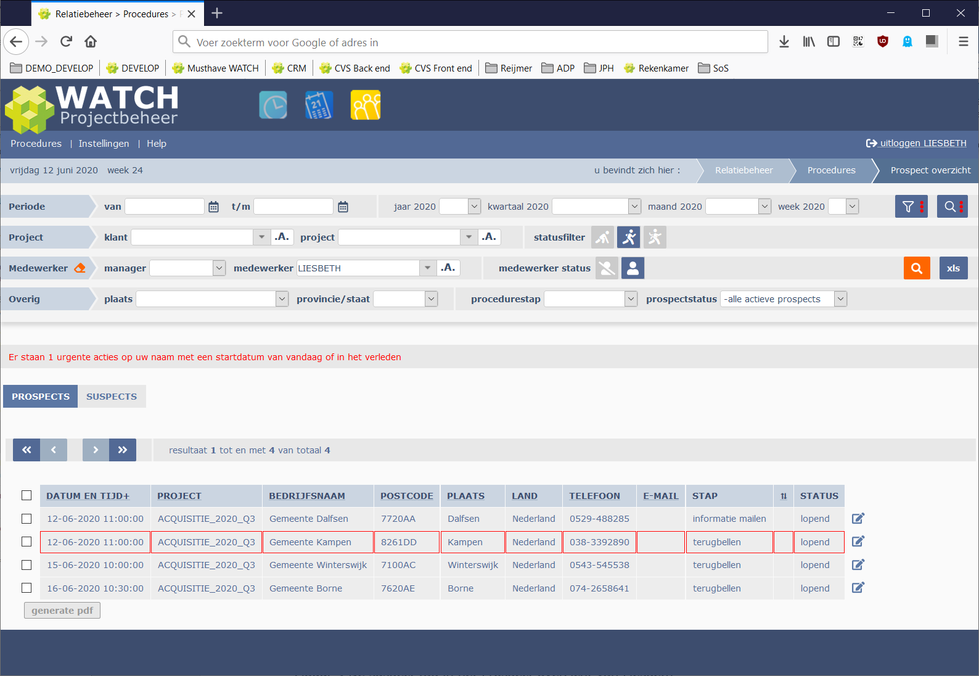
Task: Click the sort arrows column header
Action: 784,496
